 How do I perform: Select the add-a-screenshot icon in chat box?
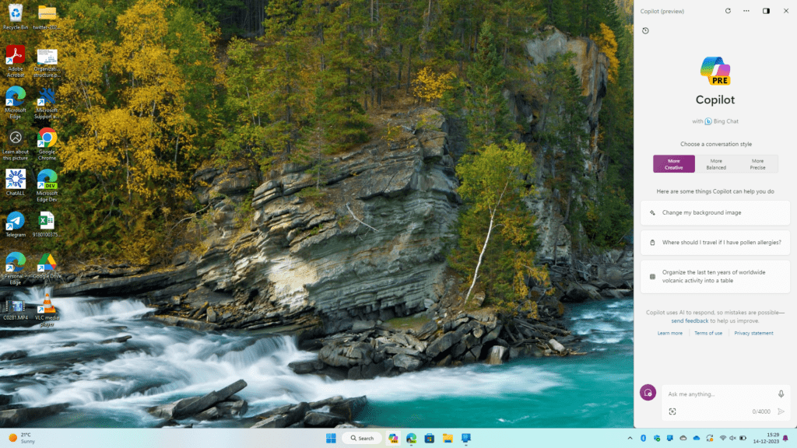[x=672, y=411]
